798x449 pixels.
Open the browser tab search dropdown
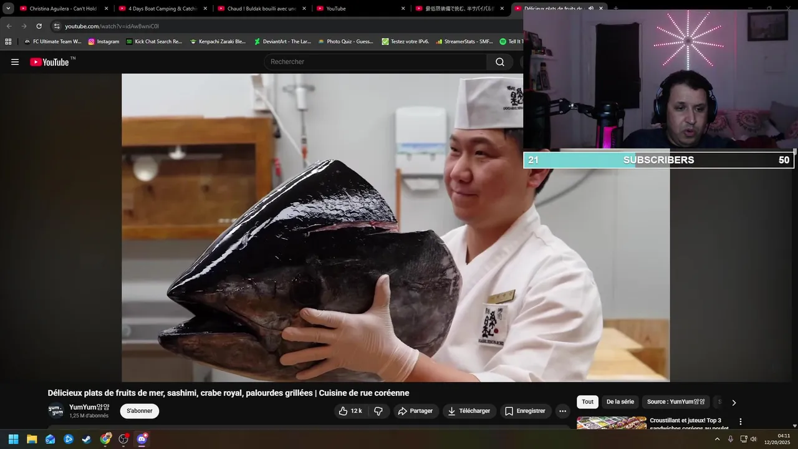8,9
